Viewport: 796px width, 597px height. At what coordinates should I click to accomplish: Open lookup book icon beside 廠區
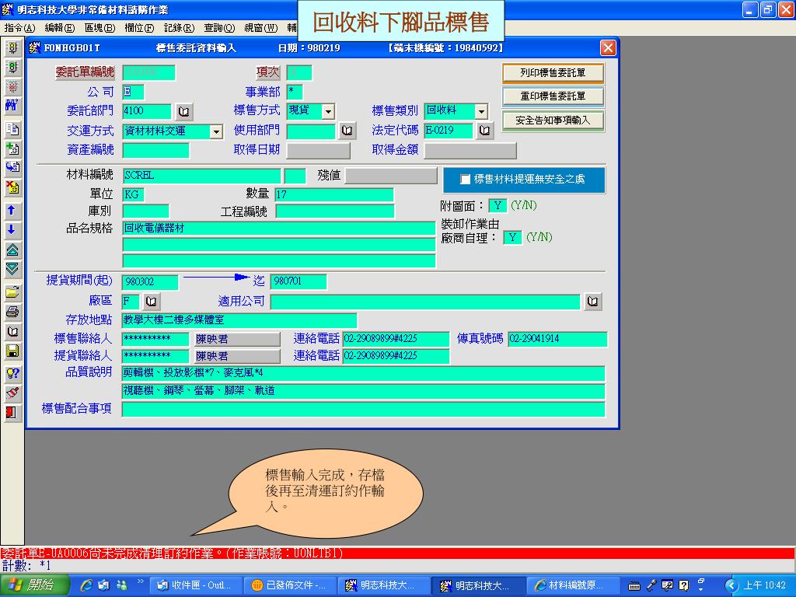(x=152, y=301)
